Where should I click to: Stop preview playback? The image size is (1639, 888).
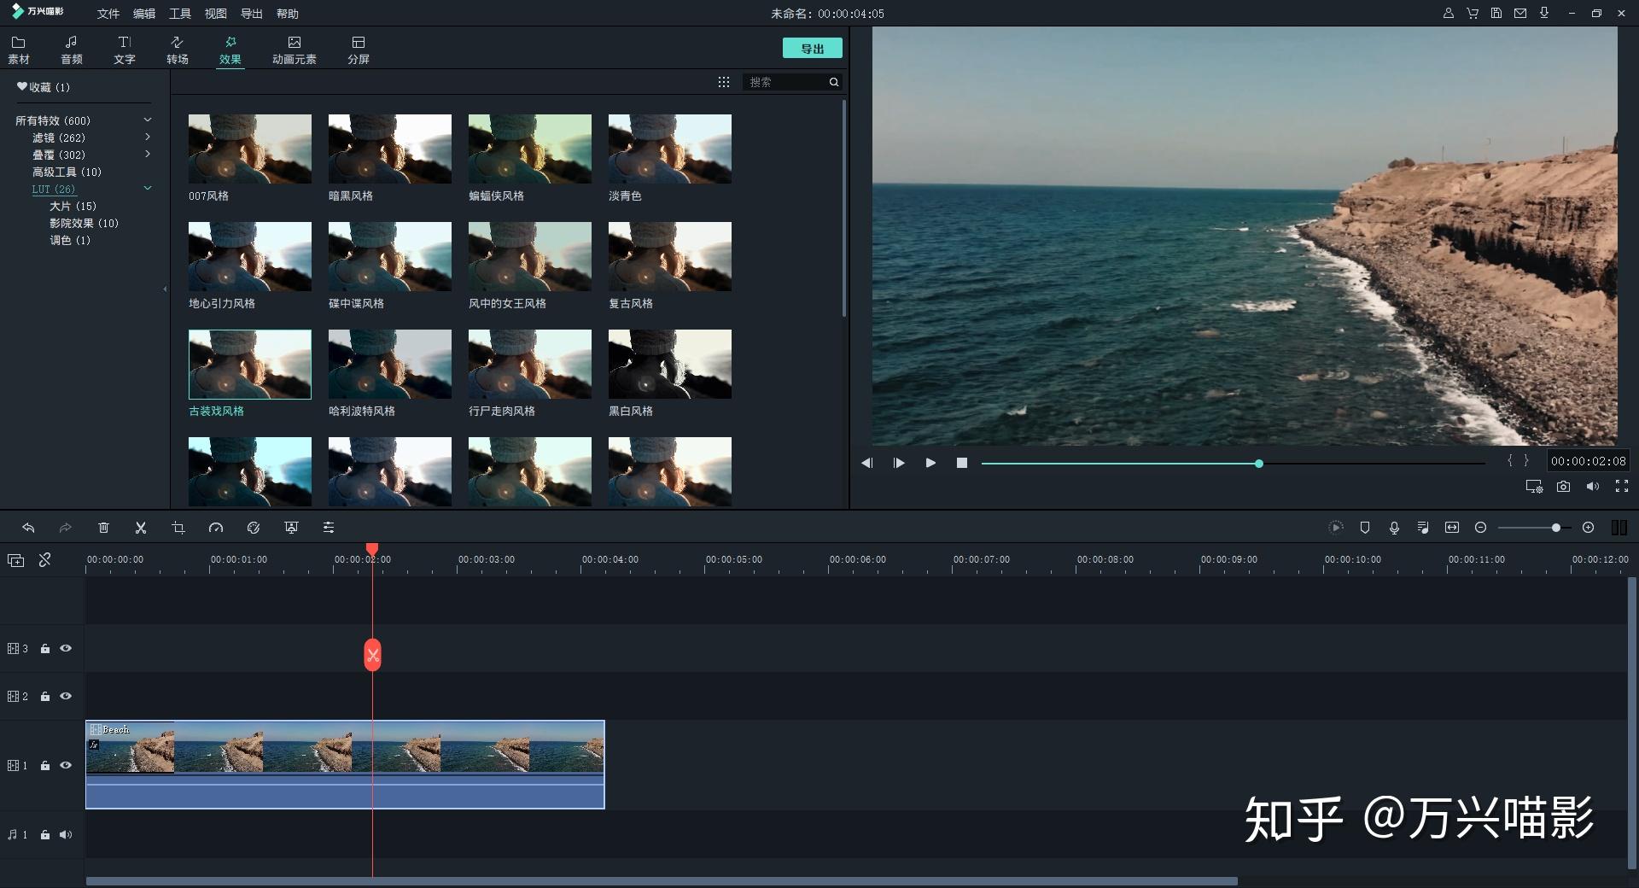[x=962, y=463]
